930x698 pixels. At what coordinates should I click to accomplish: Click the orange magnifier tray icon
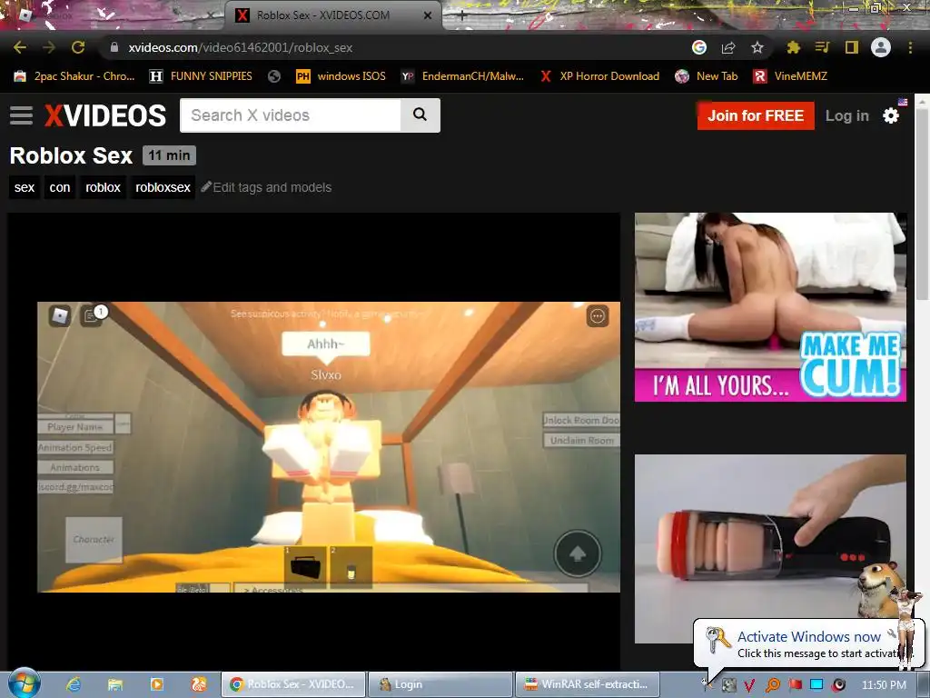click(x=772, y=685)
